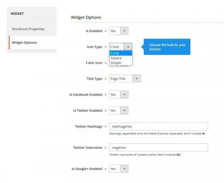The image size is (224, 183).
Task: Pick Simple from Icon Type list
Action: 121,63
